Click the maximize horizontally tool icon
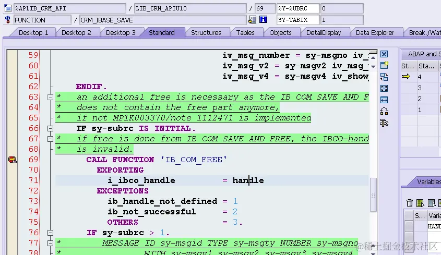The height and width of the screenshot is (255, 441). coord(384,100)
